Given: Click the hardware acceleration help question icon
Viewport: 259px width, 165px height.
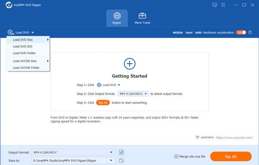Looking at the screenshot, I should (250, 33).
